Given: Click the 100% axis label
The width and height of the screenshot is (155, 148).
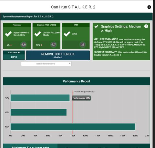Looking at the screenshot, I should tap(73, 136).
